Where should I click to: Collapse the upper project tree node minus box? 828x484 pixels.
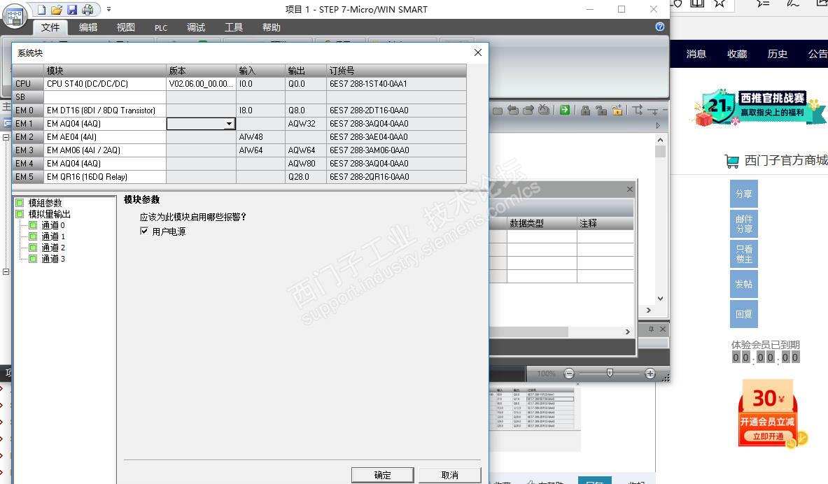[6, 137]
